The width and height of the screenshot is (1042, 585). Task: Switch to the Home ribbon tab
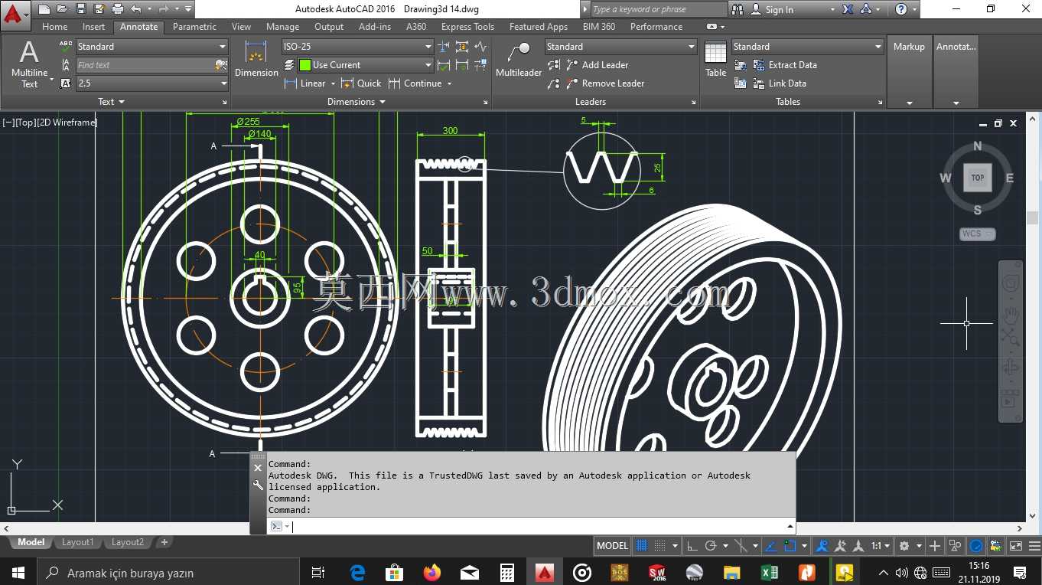coord(54,27)
